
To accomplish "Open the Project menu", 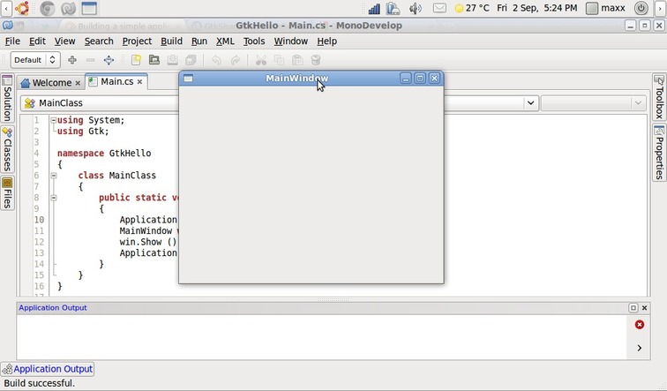I will [x=137, y=41].
